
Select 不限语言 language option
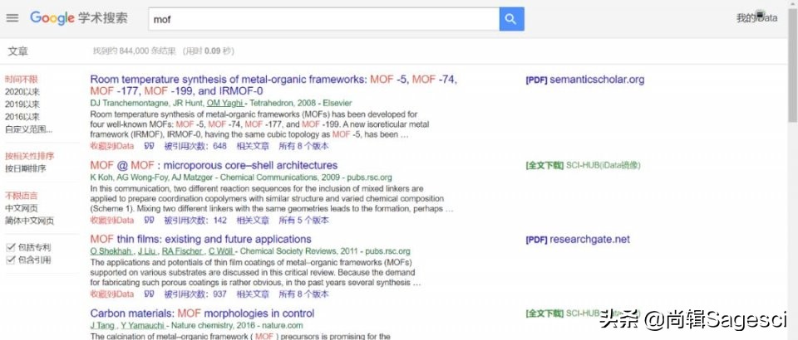pyautogui.click(x=22, y=196)
